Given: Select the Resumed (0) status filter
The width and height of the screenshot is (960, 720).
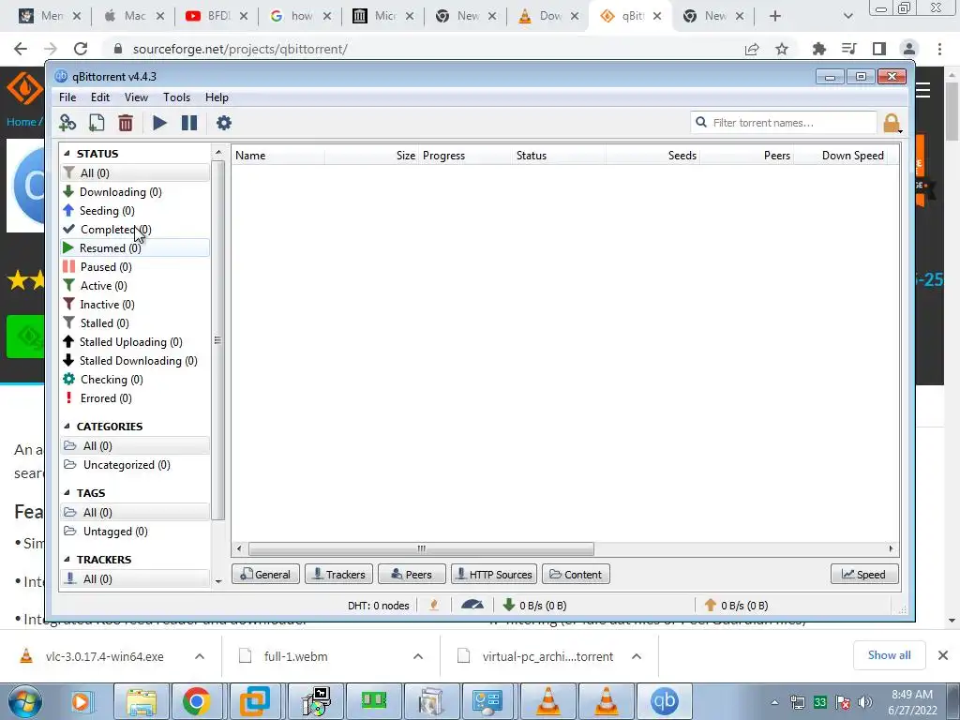Looking at the screenshot, I should click(x=135, y=247).
